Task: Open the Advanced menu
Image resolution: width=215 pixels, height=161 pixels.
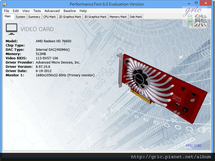Action: pos(52,11)
